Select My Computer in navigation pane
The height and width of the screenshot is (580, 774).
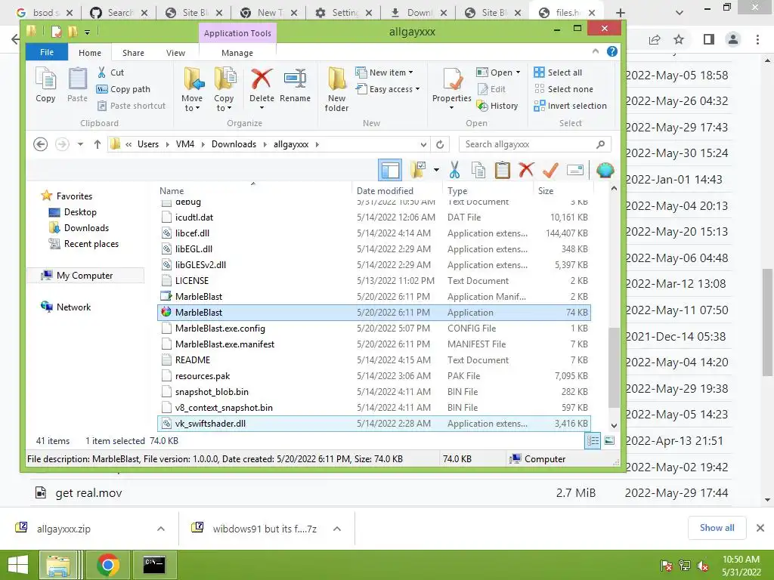coord(85,276)
